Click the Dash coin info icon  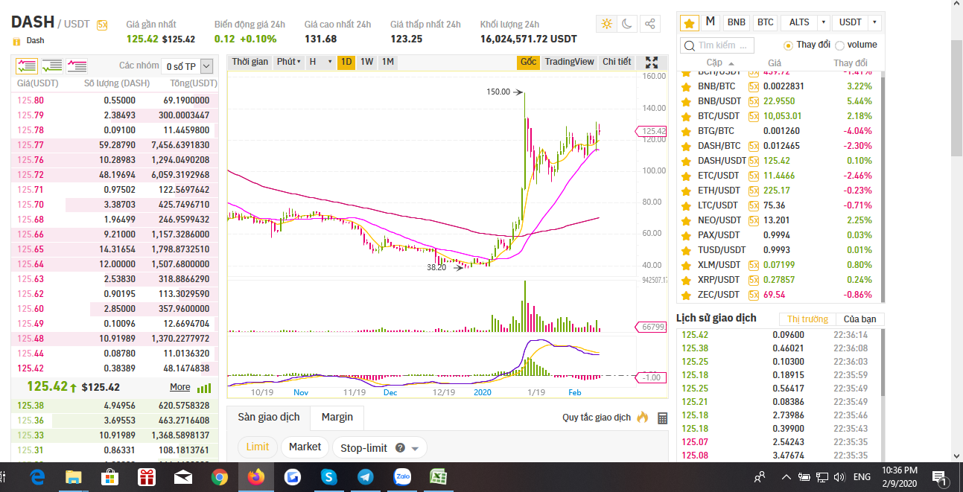click(x=16, y=41)
